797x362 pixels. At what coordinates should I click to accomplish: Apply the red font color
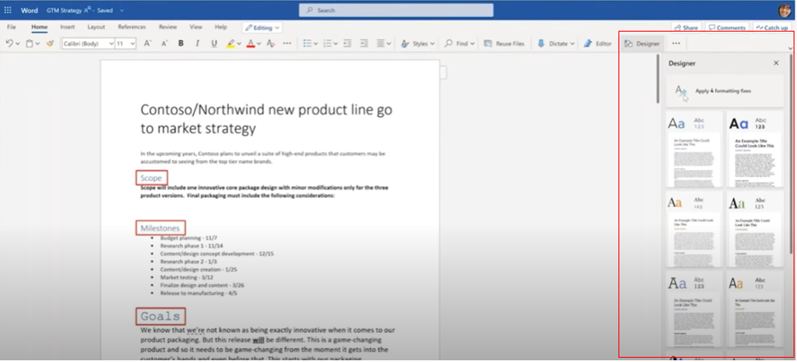coord(250,44)
